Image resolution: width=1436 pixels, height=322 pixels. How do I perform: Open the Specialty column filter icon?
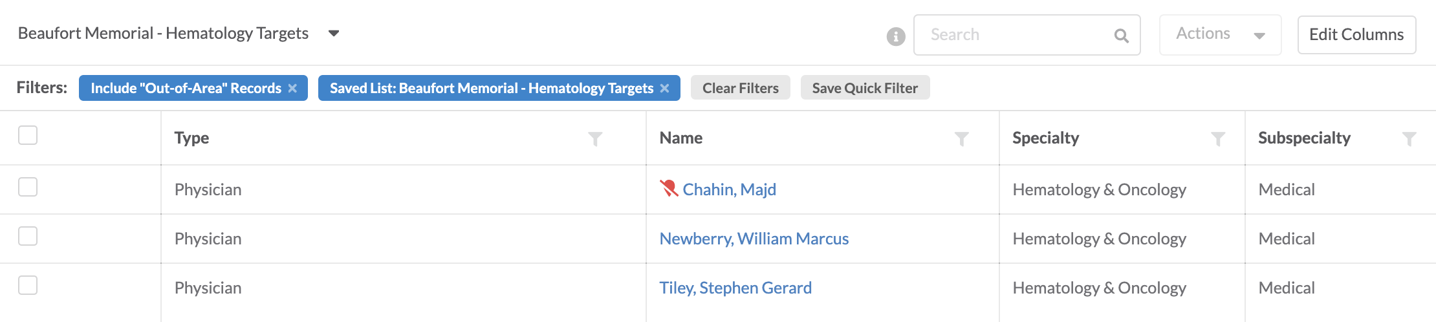tap(1217, 138)
